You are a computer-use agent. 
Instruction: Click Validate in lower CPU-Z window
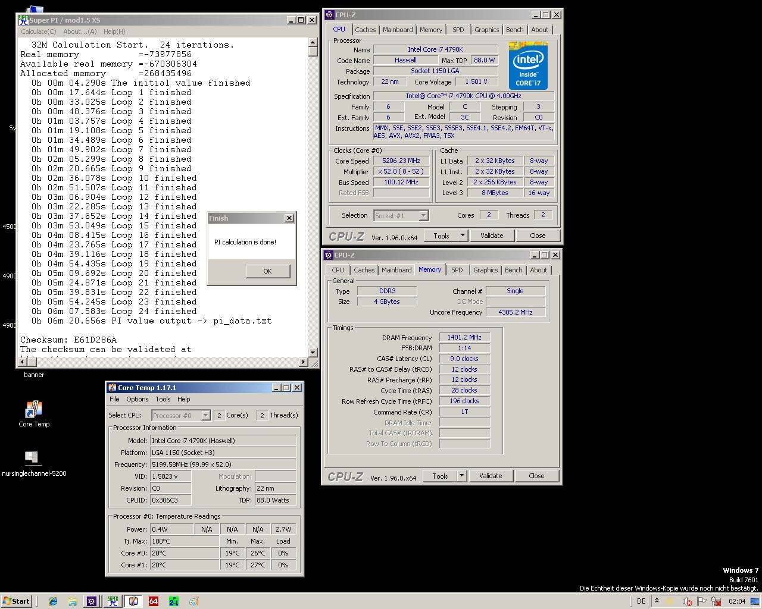pyautogui.click(x=491, y=476)
